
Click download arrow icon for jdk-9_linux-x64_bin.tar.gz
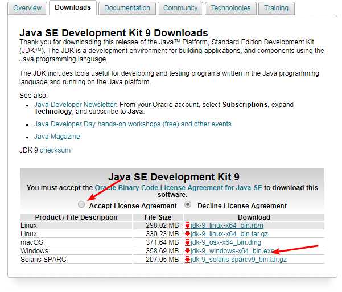pos(187,234)
